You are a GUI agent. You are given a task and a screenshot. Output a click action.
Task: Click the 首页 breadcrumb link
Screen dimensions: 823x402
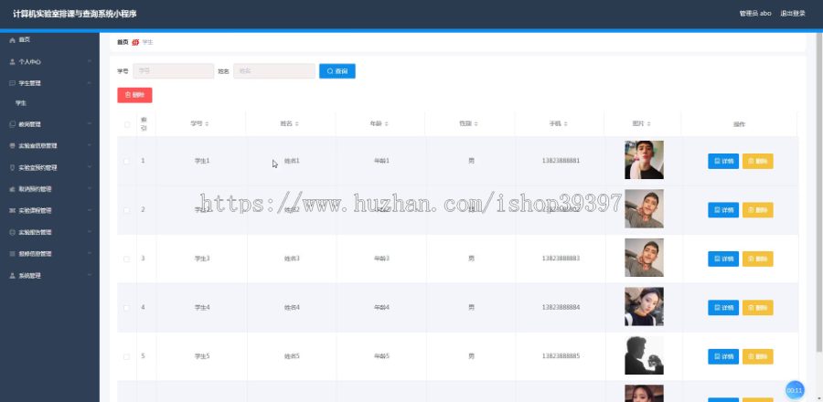(123, 42)
